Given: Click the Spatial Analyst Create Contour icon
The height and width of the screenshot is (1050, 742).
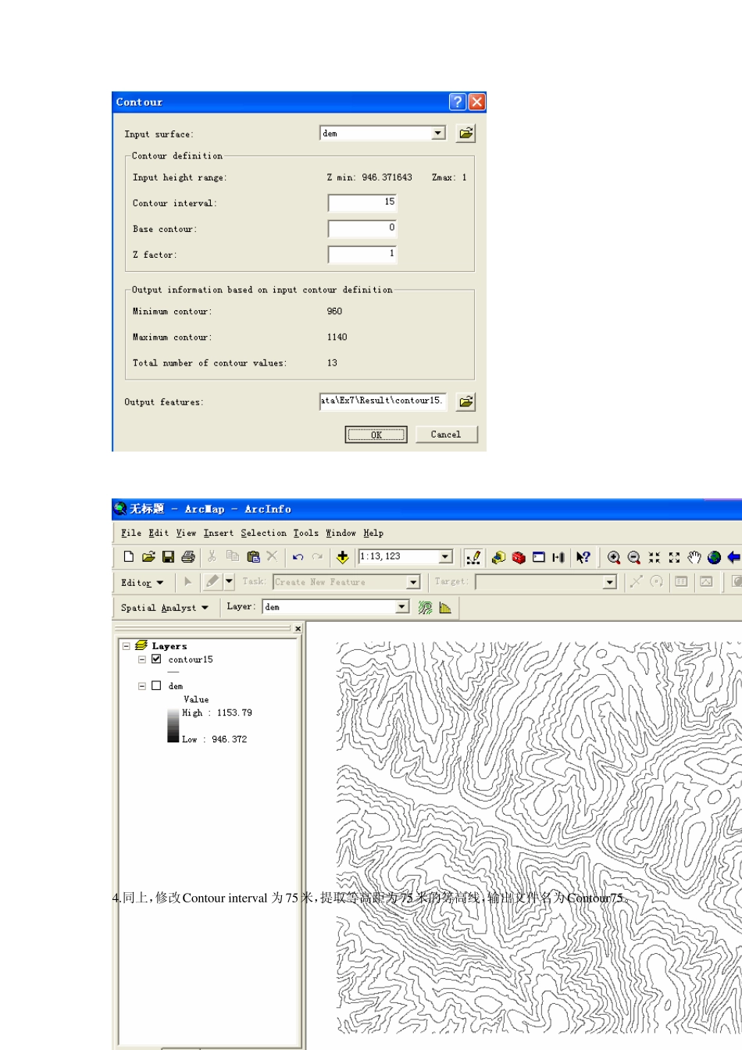Looking at the screenshot, I should coord(425,607).
